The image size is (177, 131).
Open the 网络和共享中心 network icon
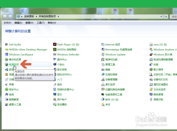coord(55,89)
